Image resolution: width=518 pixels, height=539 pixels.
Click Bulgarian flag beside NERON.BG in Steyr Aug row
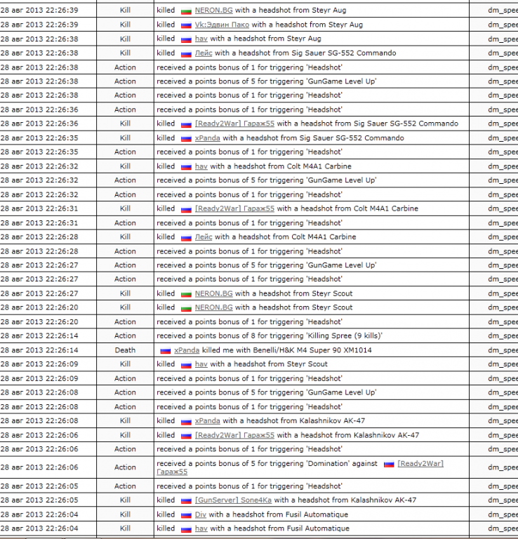click(x=186, y=11)
